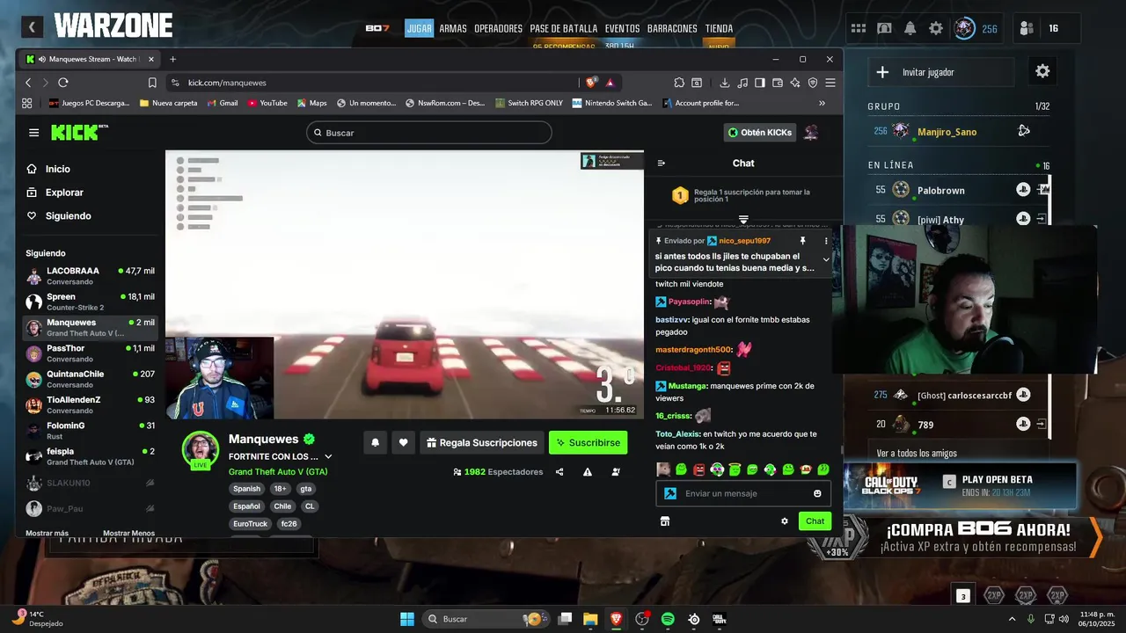This screenshot has height=633, width=1126.
Task: Open Windows Start menu
Action: click(407, 619)
